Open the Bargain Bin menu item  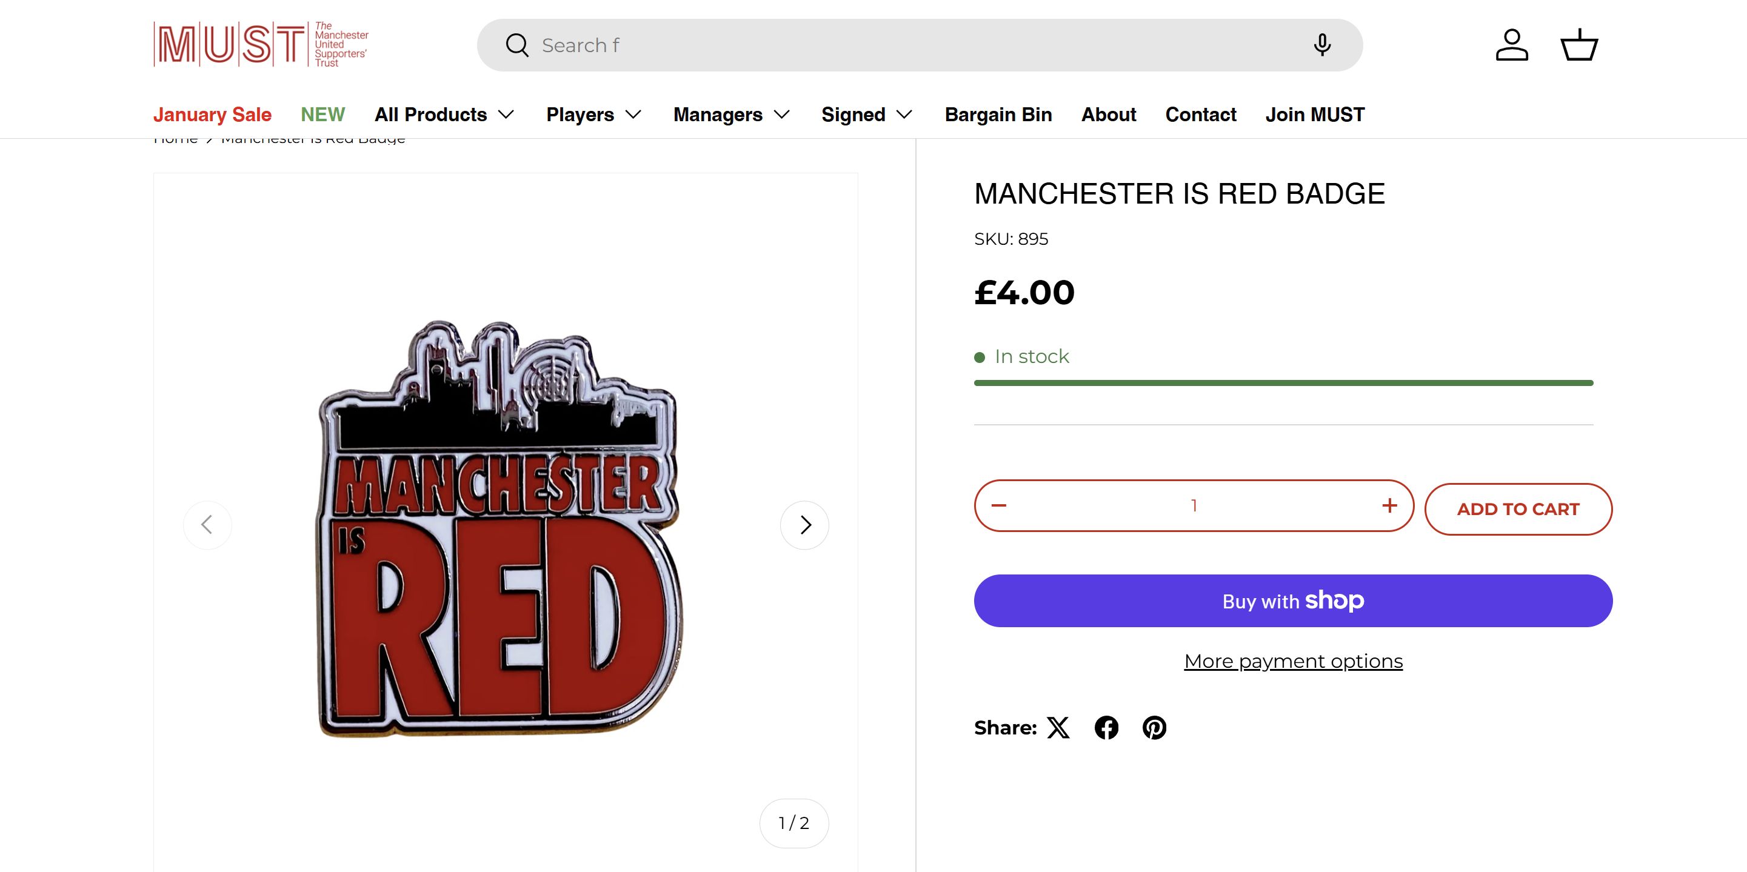point(998,115)
